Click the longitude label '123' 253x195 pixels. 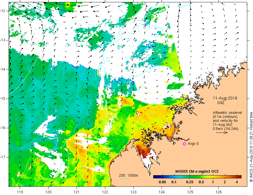tap(133, 192)
